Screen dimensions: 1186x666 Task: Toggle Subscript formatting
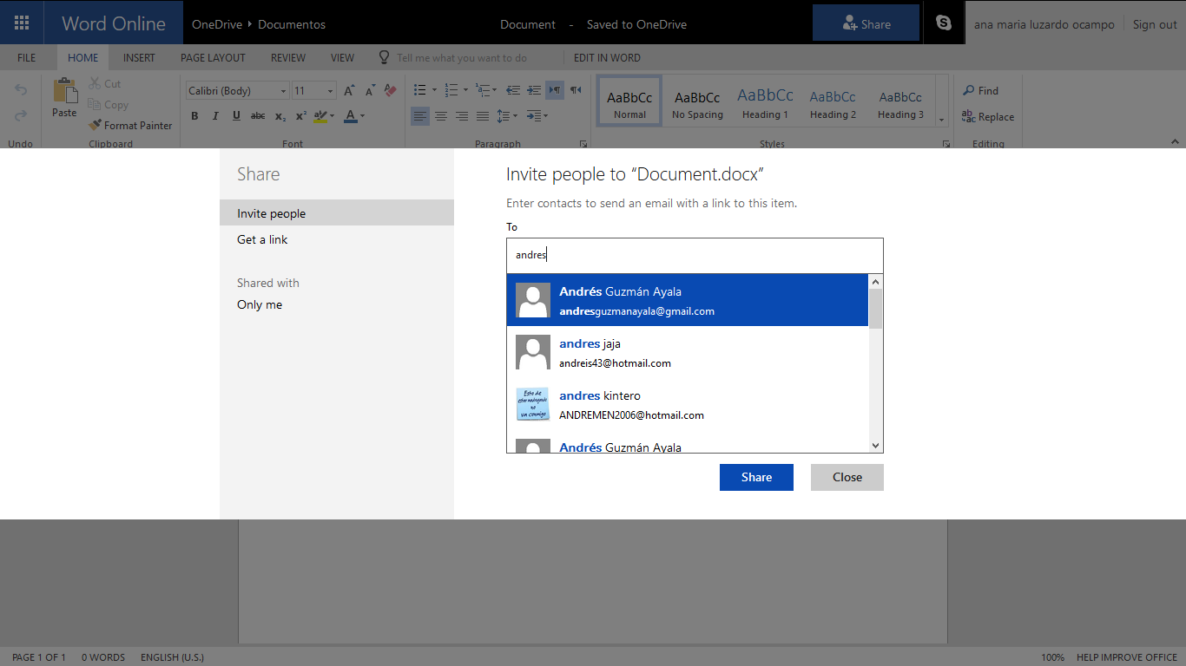280,116
